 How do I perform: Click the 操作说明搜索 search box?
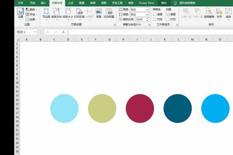click(187, 3)
